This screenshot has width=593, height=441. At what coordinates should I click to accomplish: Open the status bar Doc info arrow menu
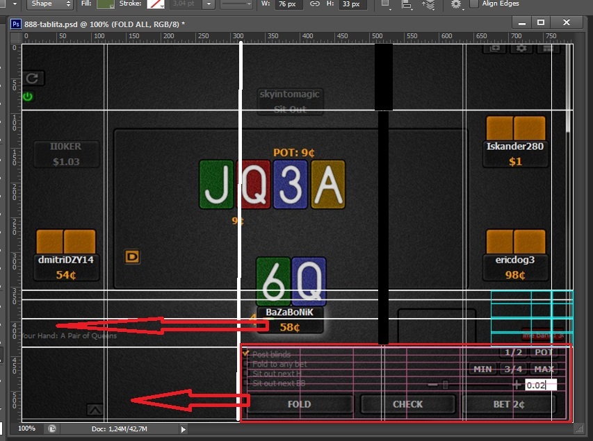pos(183,429)
